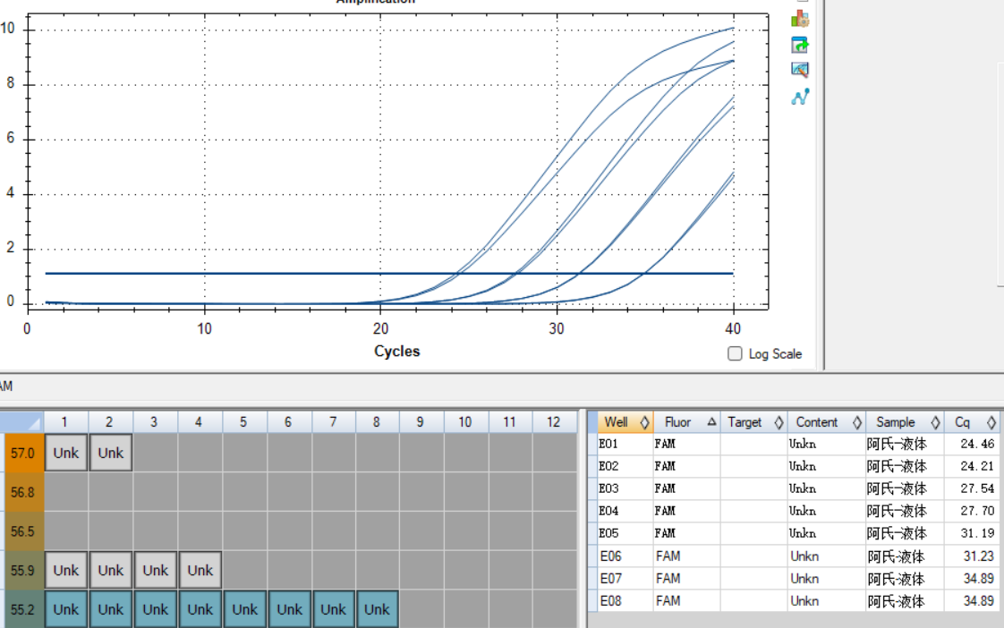Select the E03 row in results table

coord(794,488)
